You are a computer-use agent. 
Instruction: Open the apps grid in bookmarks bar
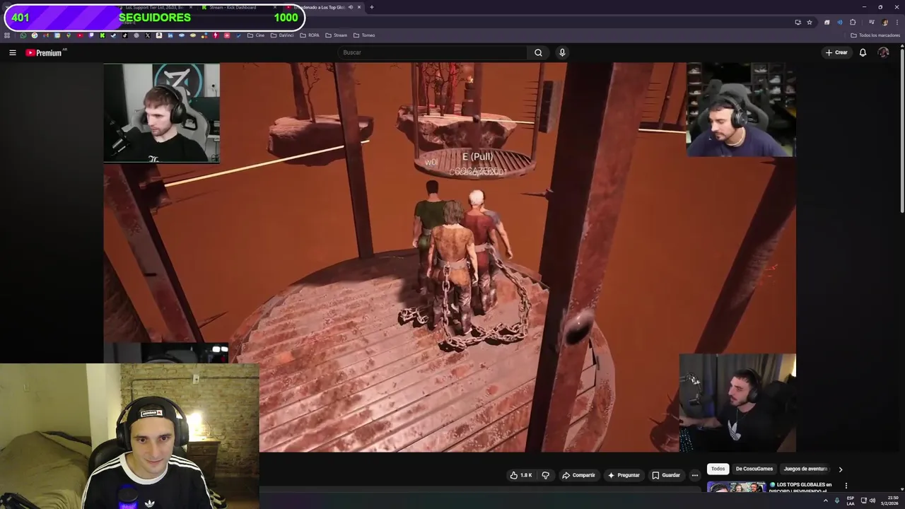[7, 35]
